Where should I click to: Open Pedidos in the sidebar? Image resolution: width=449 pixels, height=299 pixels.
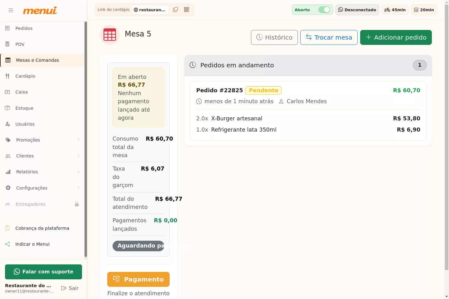(x=42, y=28)
